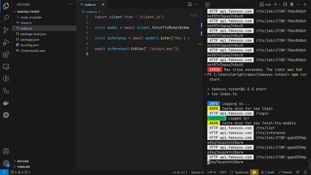Click the feedback icon in status bar

(298, 172)
